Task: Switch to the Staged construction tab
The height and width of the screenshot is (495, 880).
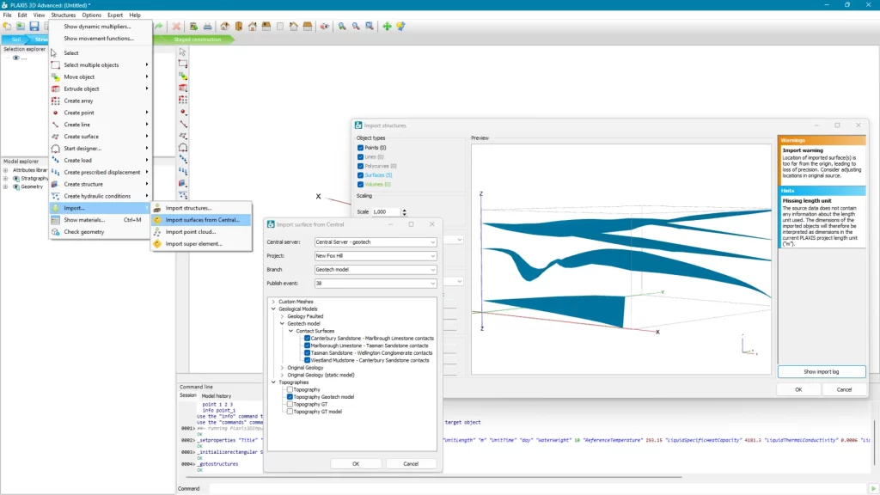Action: point(196,39)
